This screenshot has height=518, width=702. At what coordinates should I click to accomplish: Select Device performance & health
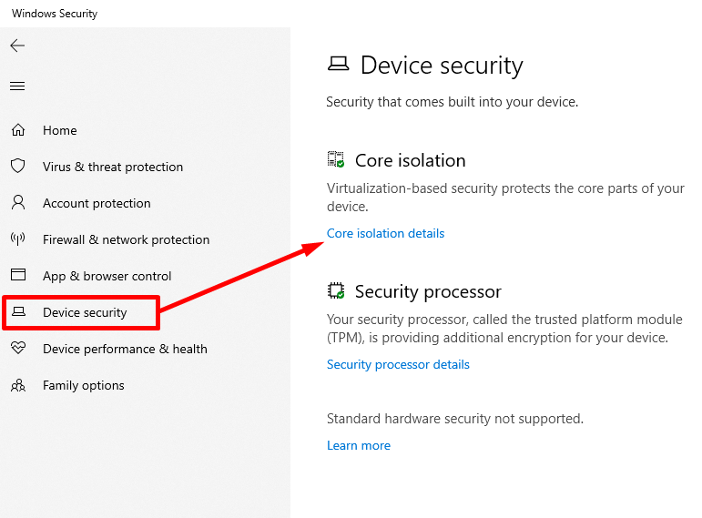(125, 349)
